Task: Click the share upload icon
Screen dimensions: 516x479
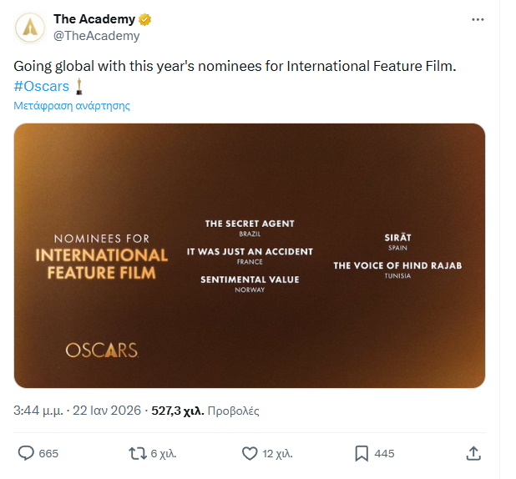Action: [473, 453]
